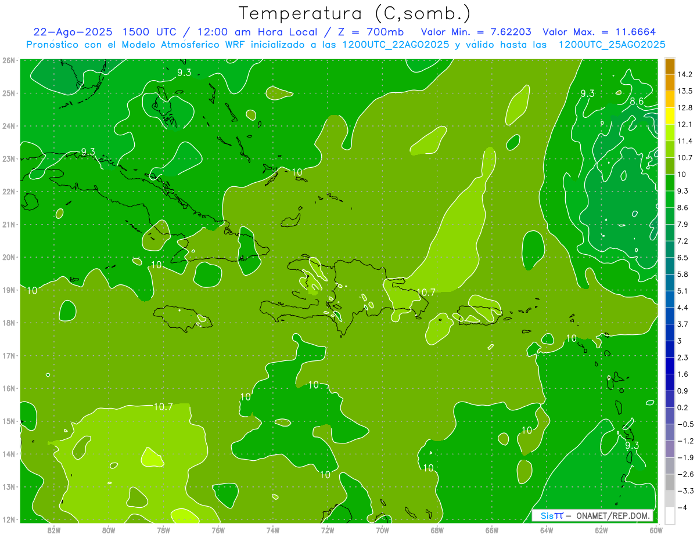The image size is (697, 538).
Task: Click the colorbar label "5.1"
Action: (x=683, y=291)
